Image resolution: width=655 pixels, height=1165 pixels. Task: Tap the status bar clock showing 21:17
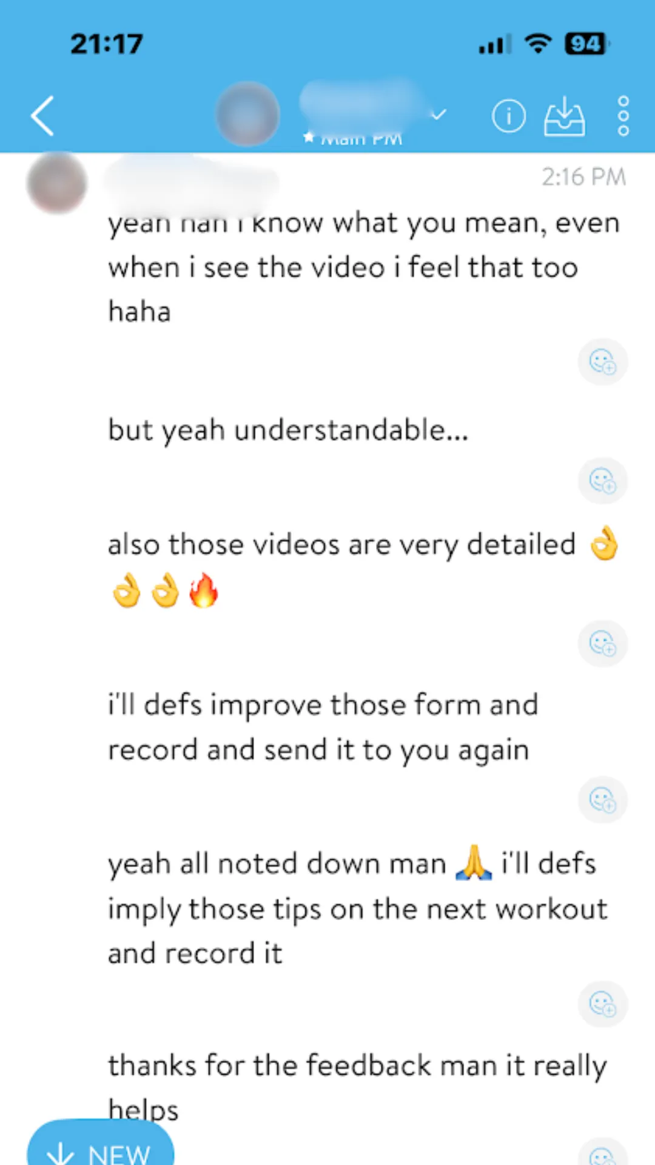107,44
